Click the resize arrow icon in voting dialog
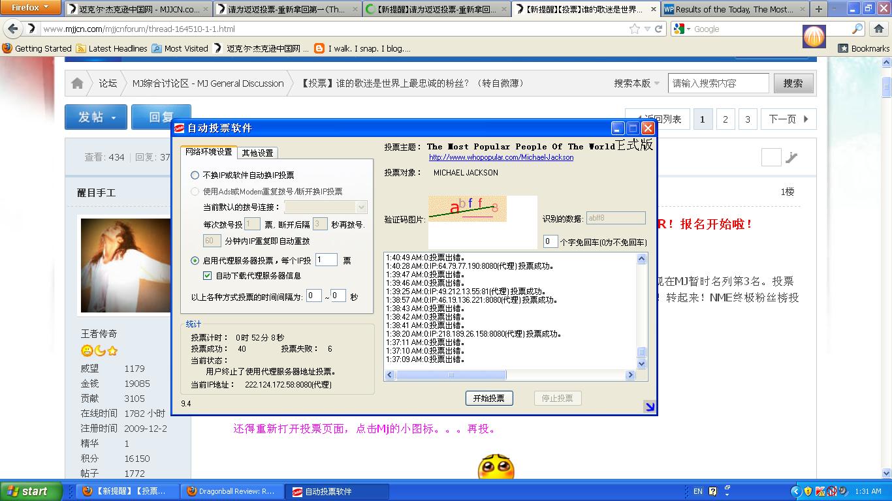 [649, 407]
